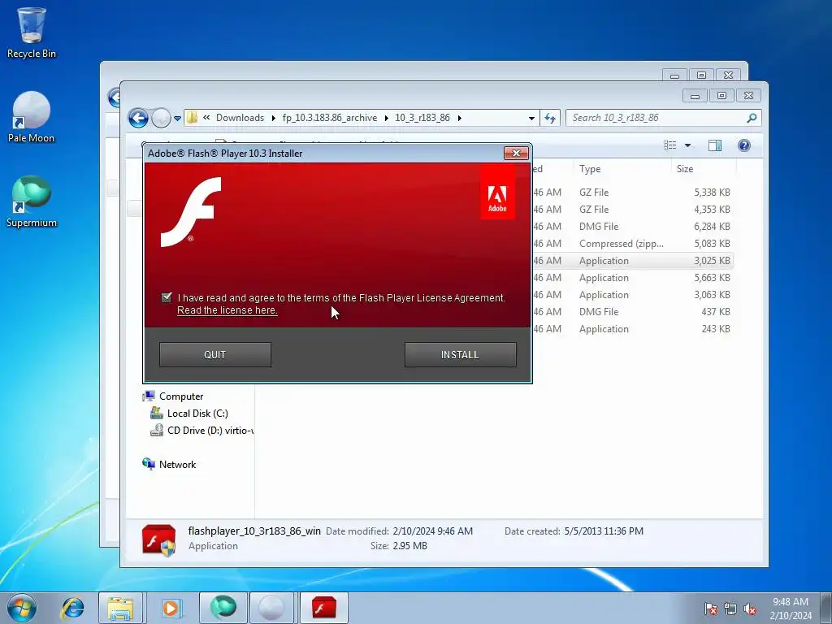Click the flashplayer file icon in details pane
The height and width of the screenshot is (624, 832).
pyautogui.click(x=158, y=540)
